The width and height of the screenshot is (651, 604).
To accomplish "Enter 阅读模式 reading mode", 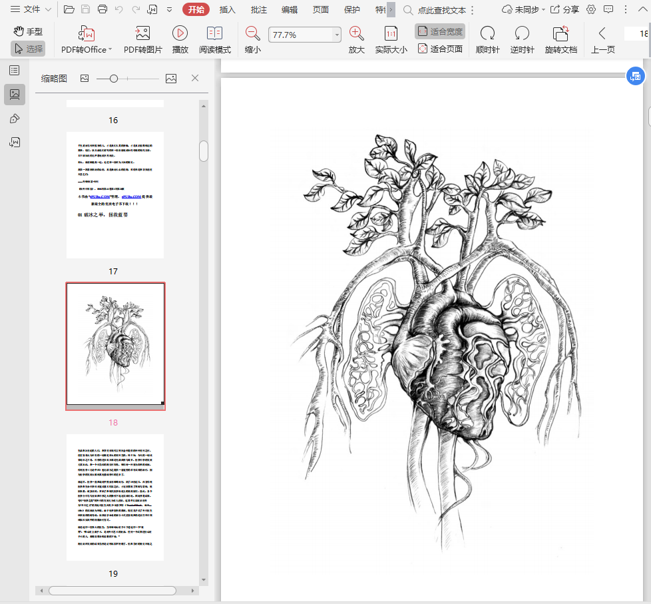I will (x=214, y=34).
